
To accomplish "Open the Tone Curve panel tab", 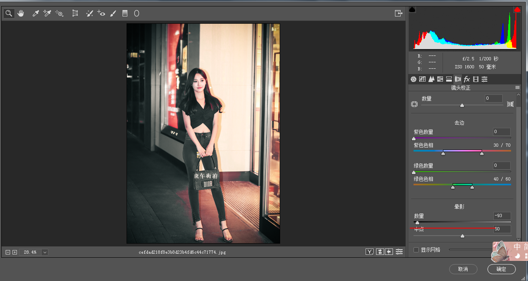I will tap(422, 79).
